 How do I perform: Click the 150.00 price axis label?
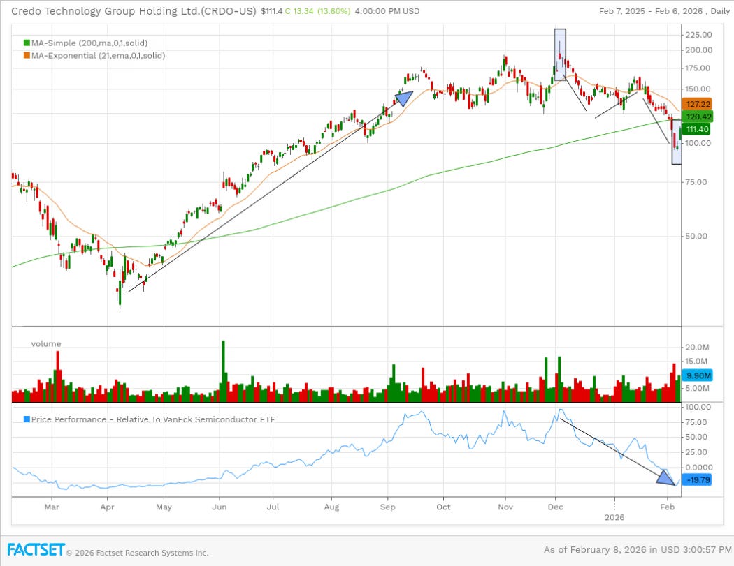click(x=698, y=89)
